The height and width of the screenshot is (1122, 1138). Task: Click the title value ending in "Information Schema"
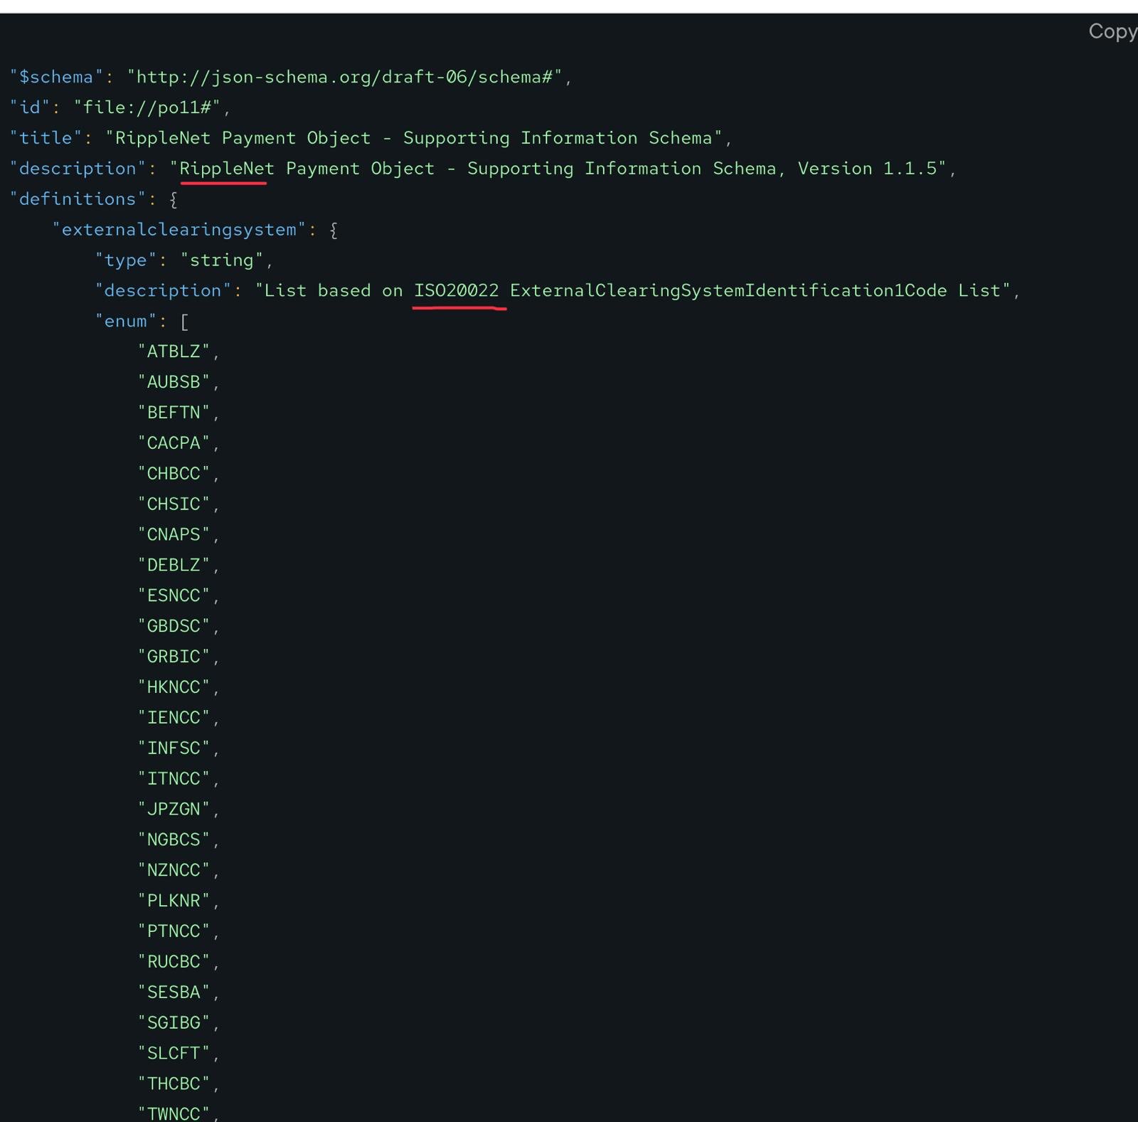[x=415, y=138]
